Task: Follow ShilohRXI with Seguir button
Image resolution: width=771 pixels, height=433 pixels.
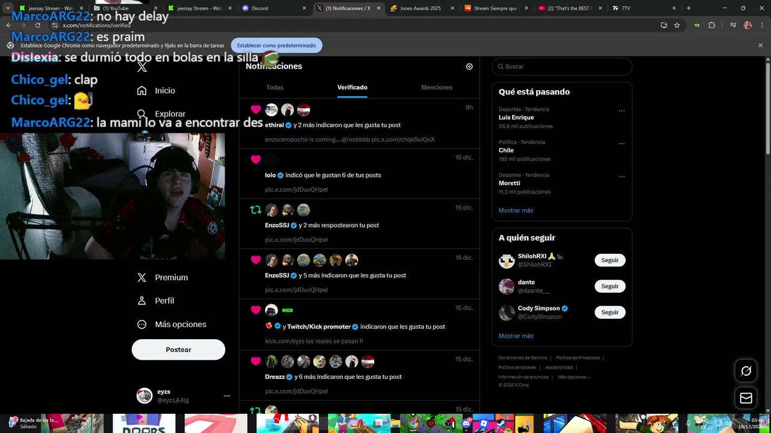Action: pos(610,260)
